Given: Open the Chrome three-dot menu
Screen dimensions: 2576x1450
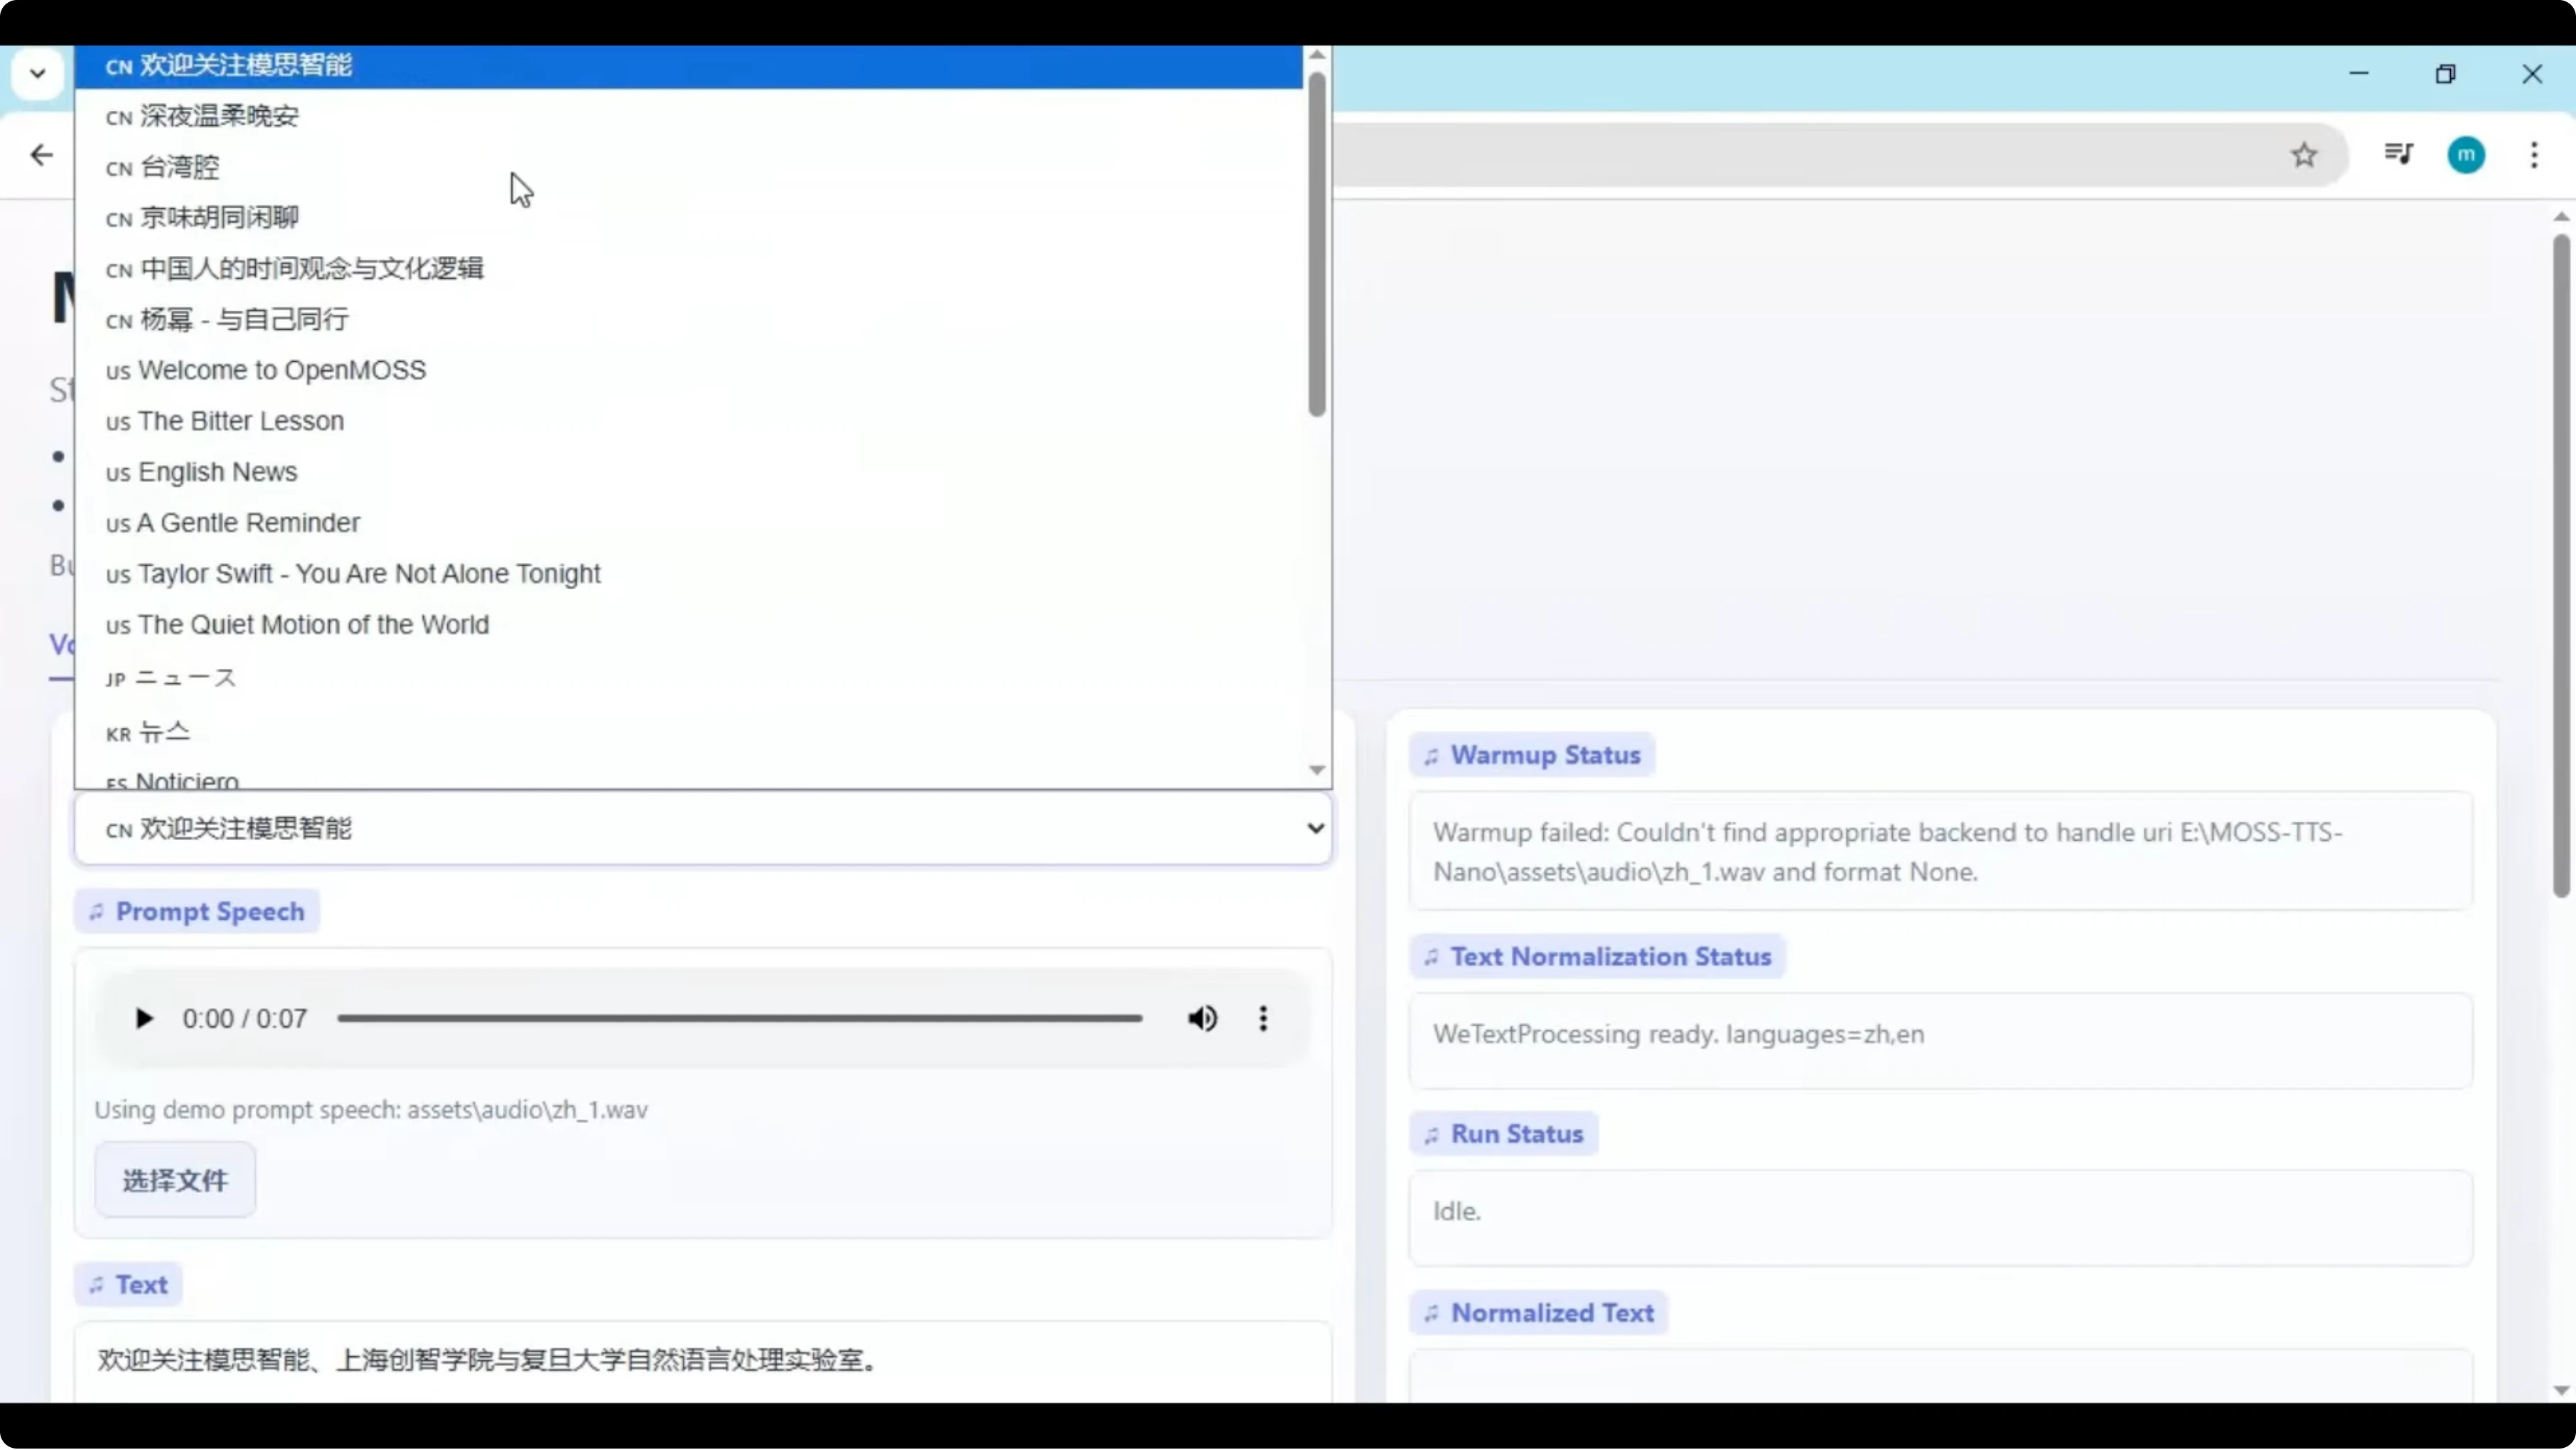Looking at the screenshot, I should tap(2533, 155).
